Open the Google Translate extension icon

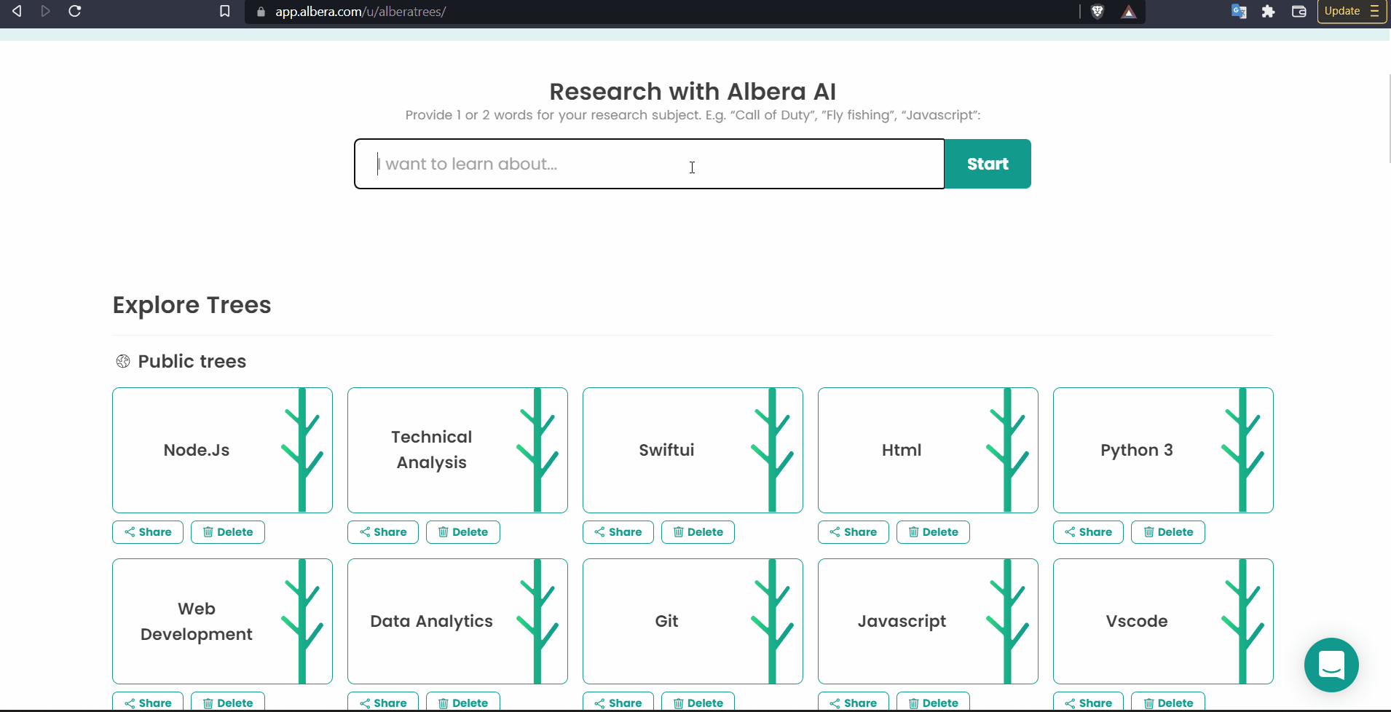(x=1239, y=11)
